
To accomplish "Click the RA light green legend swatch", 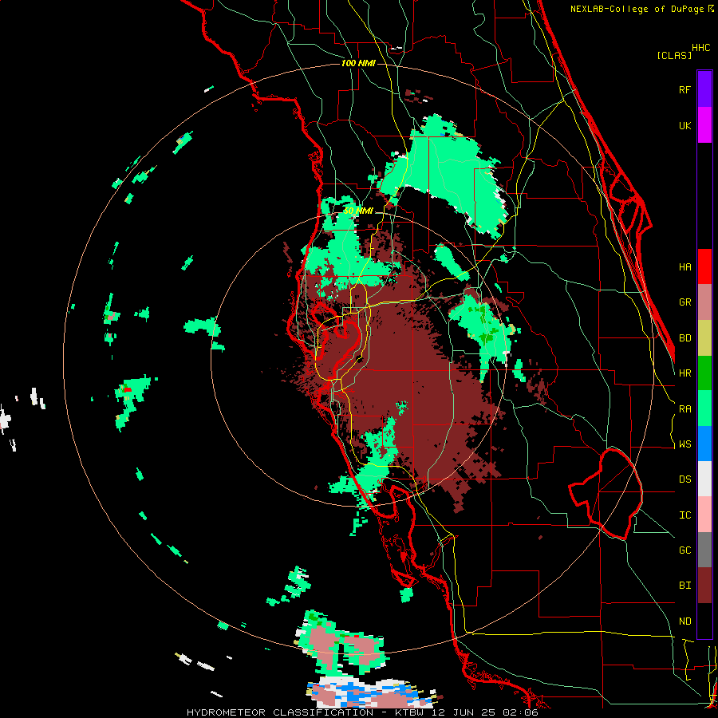I will pos(704,408).
